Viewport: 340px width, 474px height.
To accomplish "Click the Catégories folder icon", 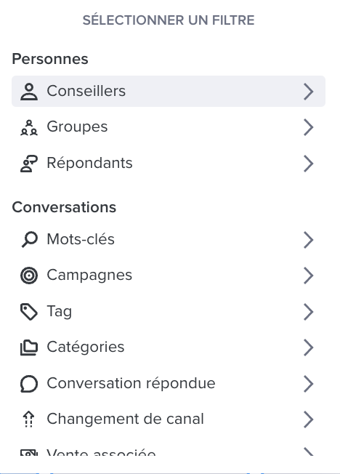I will pyautogui.click(x=29, y=348).
